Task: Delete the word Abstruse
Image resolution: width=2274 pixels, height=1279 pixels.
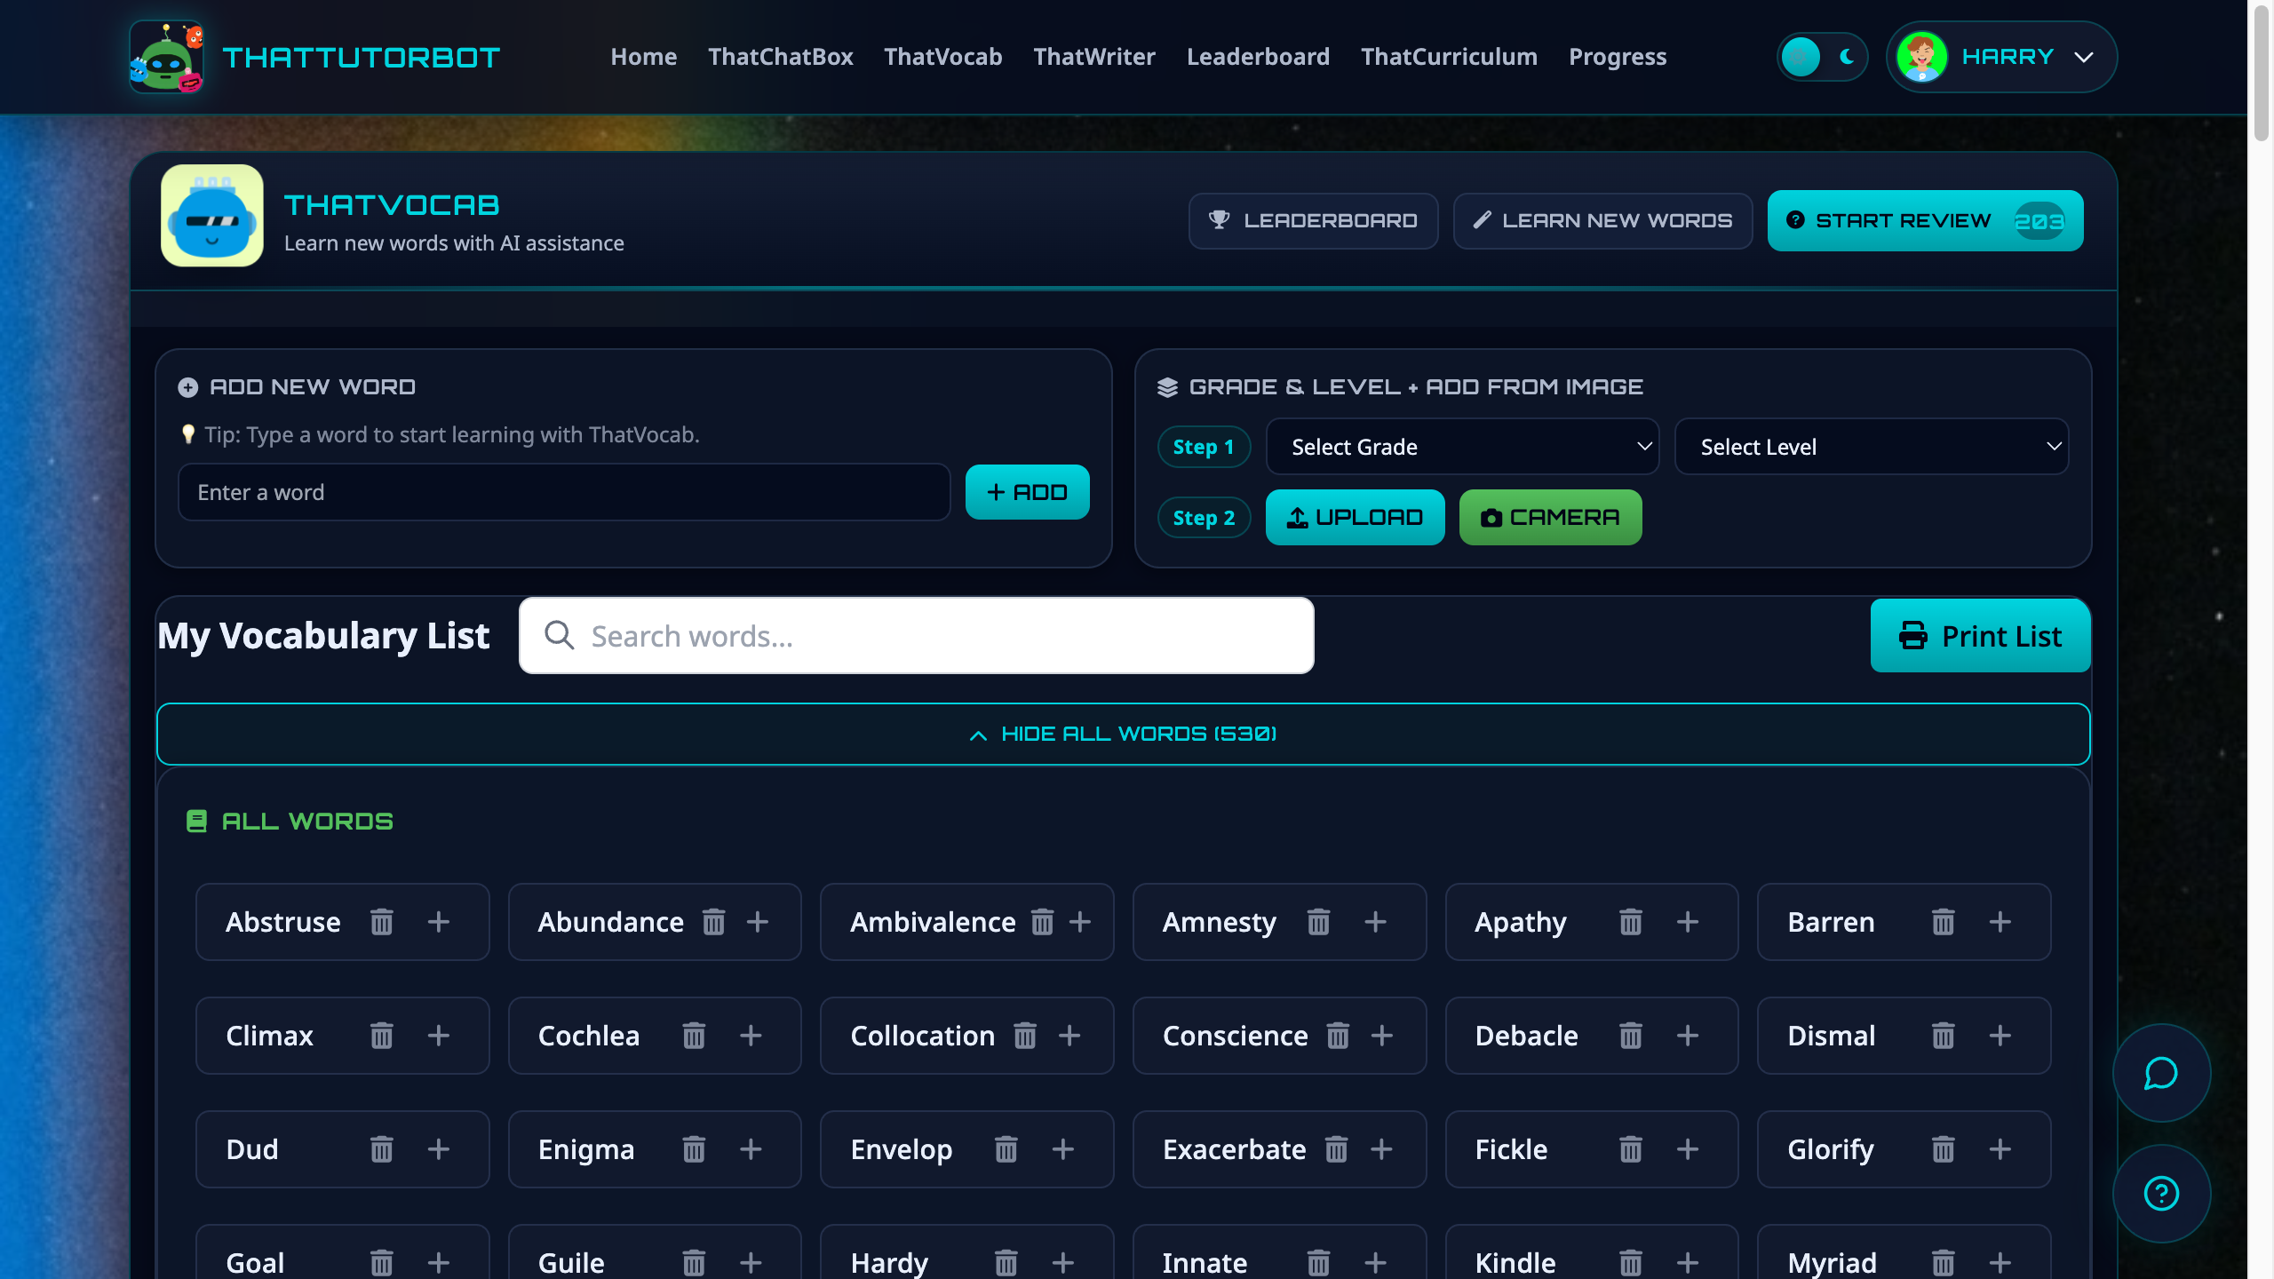Action: coord(382,922)
